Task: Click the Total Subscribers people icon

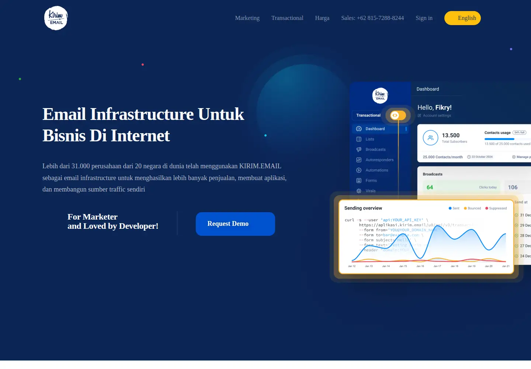Action: (x=430, y=138)
